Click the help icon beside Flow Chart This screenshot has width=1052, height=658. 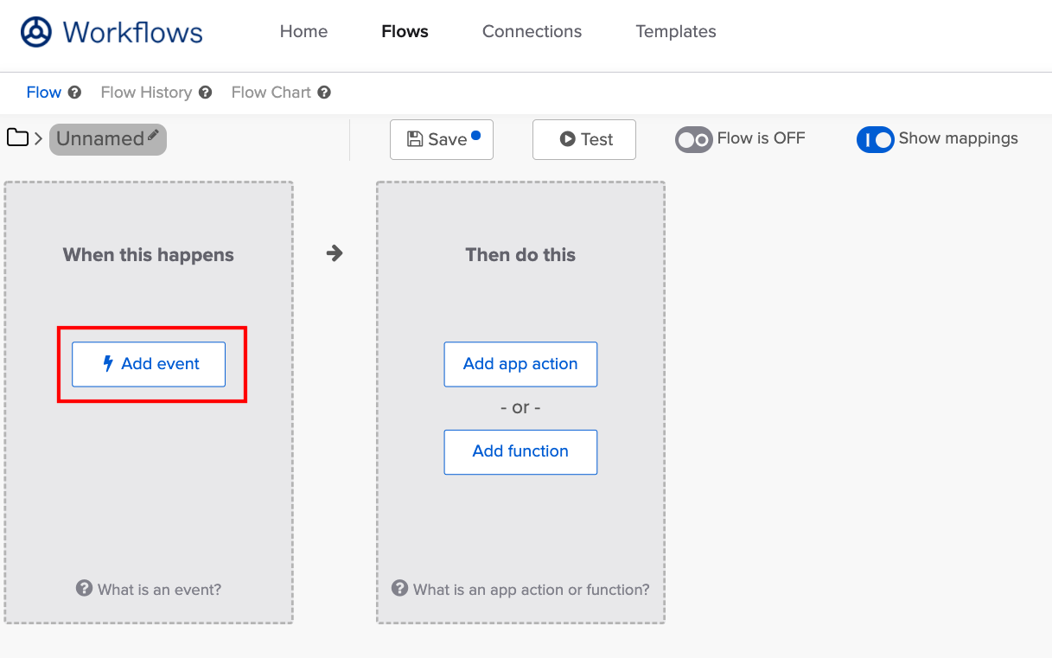(324, 93)
